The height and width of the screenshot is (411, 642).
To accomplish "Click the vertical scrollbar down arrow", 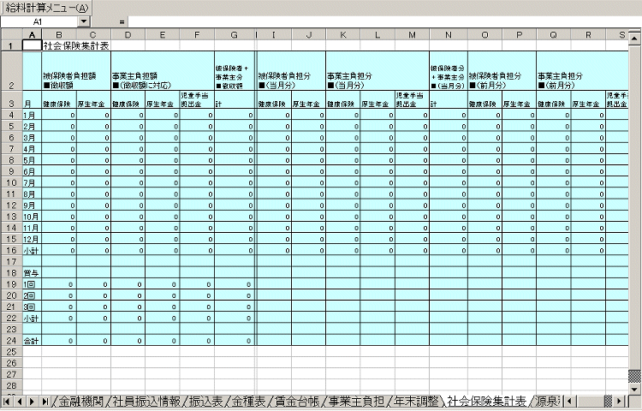I will pyautogui.click(x=634, y=388).
